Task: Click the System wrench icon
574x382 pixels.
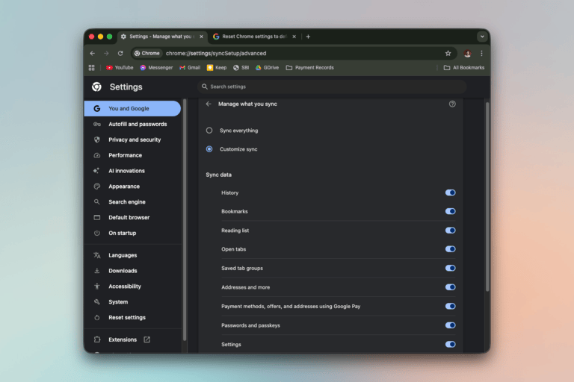Action: tap(96, 302)
